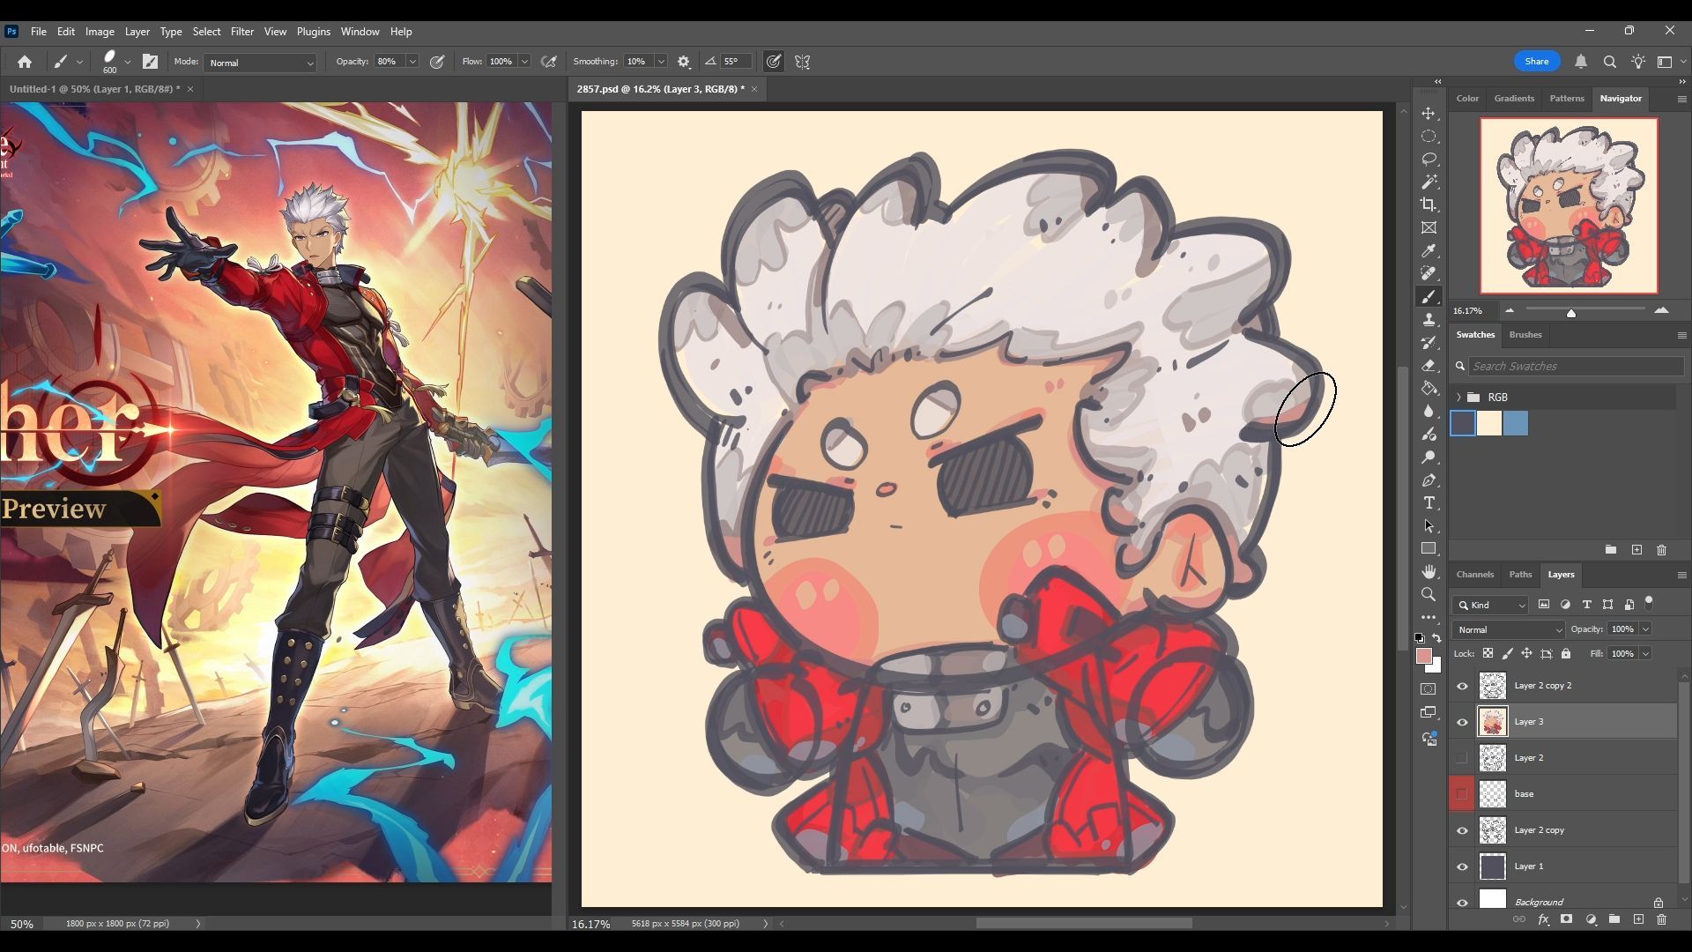This screenshot has height=952, width=1692.
Task: Open layer blend mode Normal dropdown
Action: 1509,629
